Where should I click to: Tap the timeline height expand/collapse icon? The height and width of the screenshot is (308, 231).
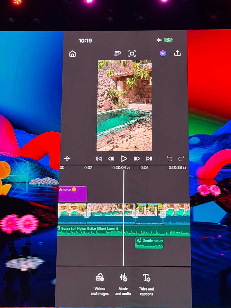click(67, 159)
